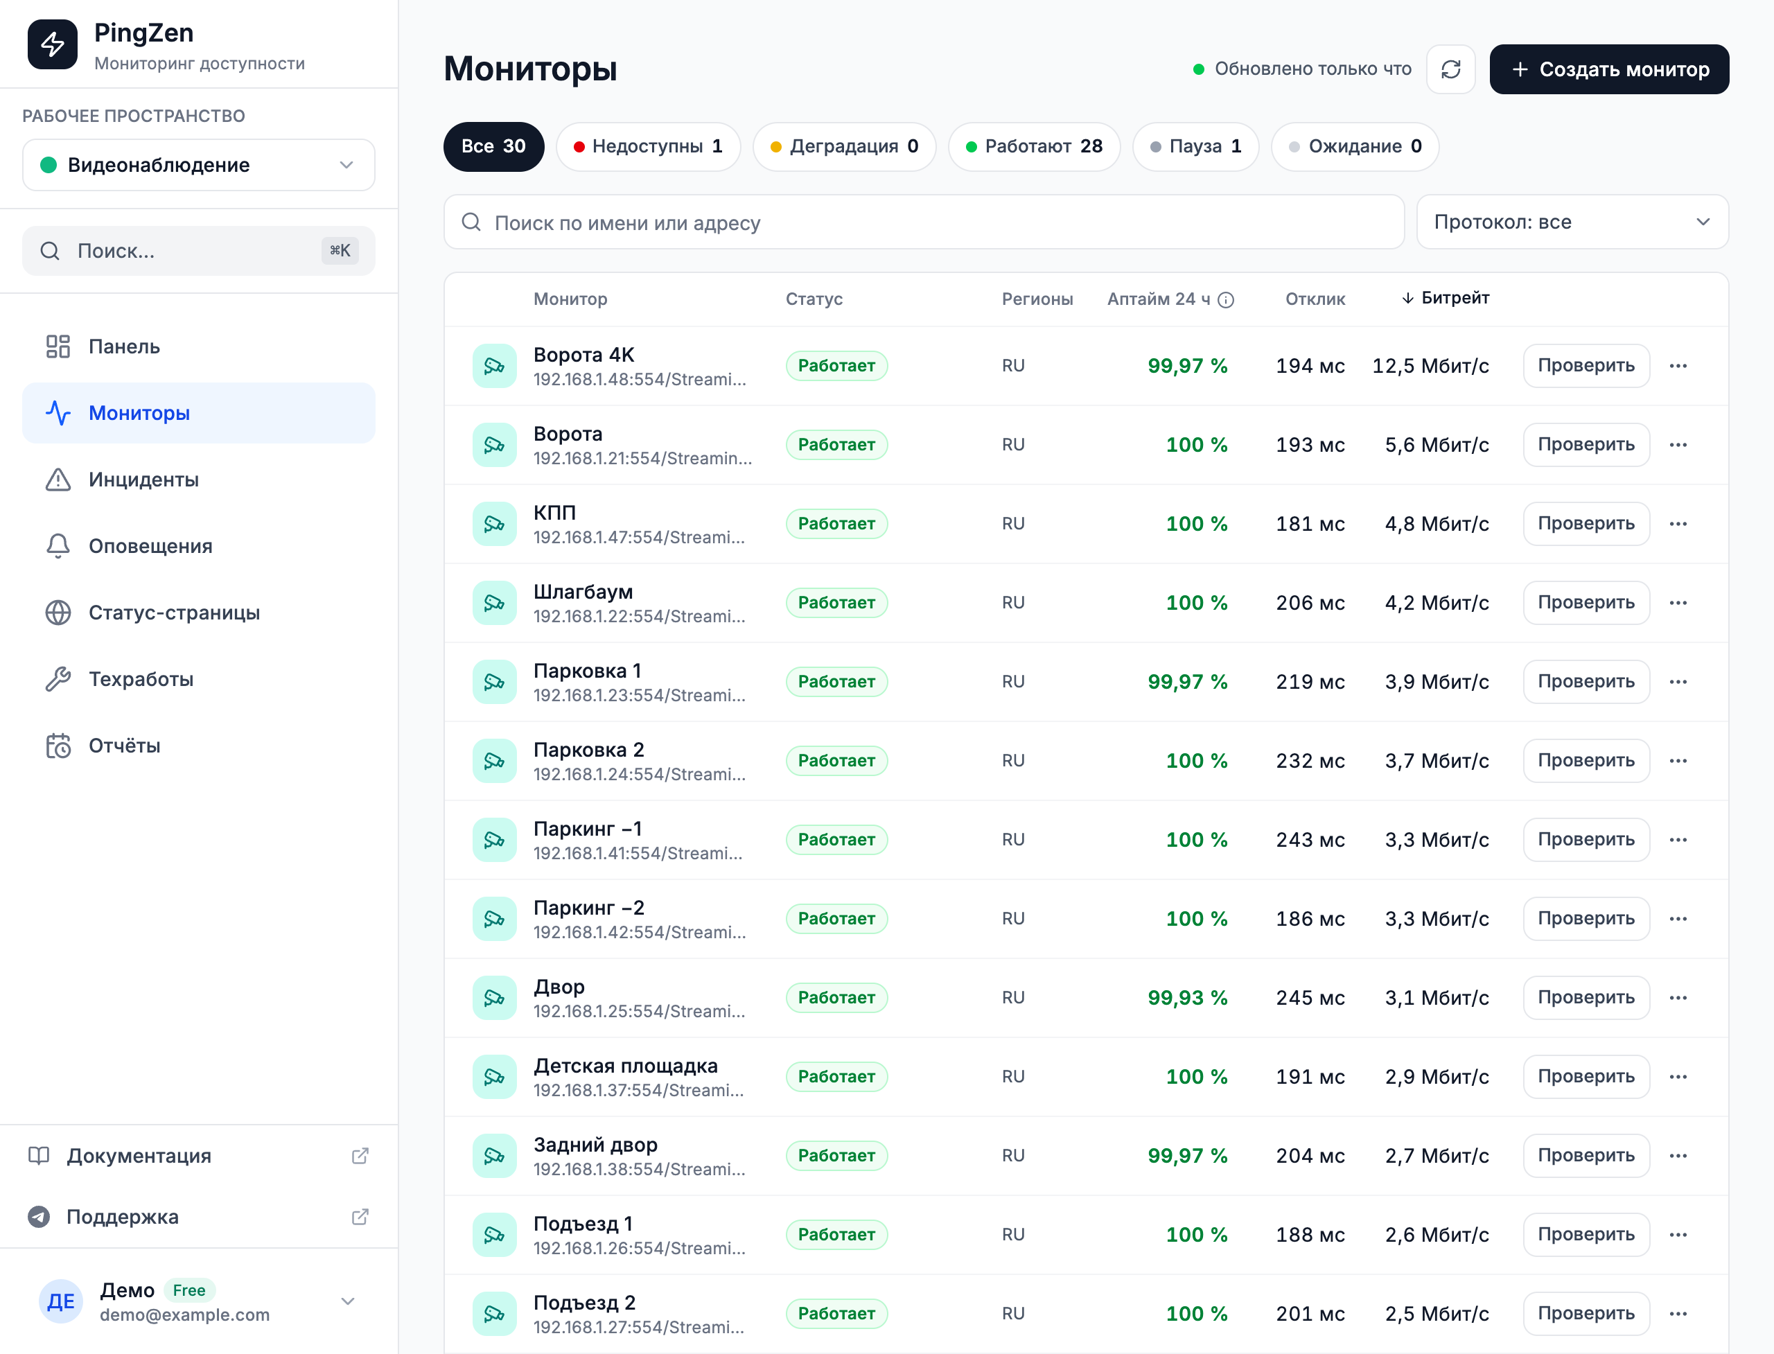Open more options for Подъезд 1 row
This screenshot has height=1354, width=1774.
1679,1235
